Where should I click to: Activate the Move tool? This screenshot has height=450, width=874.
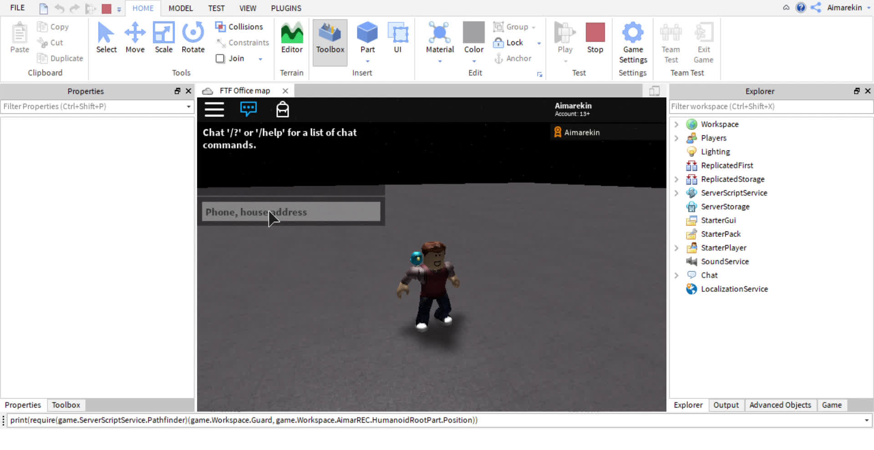coord(135,38)
